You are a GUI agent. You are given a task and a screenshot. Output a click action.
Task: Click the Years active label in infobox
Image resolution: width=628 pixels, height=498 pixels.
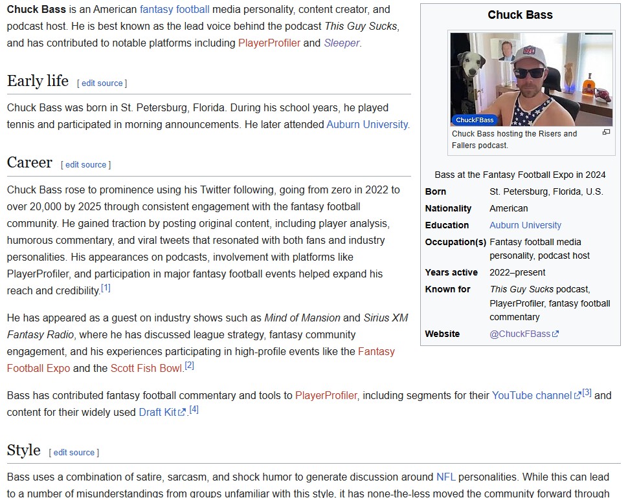tap(451, 272)
